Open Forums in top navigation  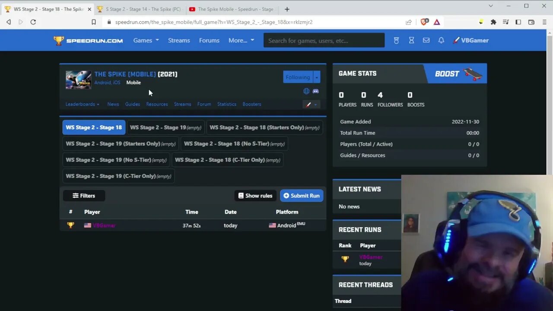tap(209, 40)
